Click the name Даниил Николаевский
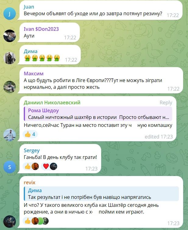Viewport: 188px width, 230px height. (x=52, y=102)
